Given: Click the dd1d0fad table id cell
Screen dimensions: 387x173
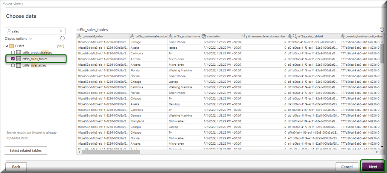Looking at the screenshot, I should tap(313, 121).
